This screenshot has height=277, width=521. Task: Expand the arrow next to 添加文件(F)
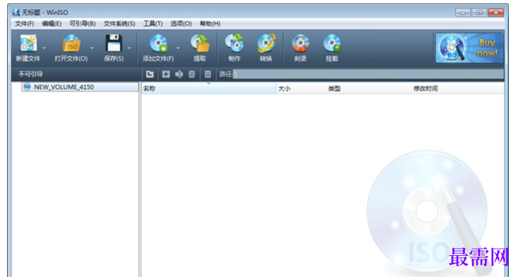178,48
